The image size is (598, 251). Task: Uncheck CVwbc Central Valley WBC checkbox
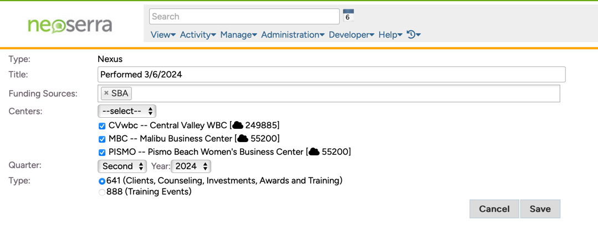tap(102, 126)
